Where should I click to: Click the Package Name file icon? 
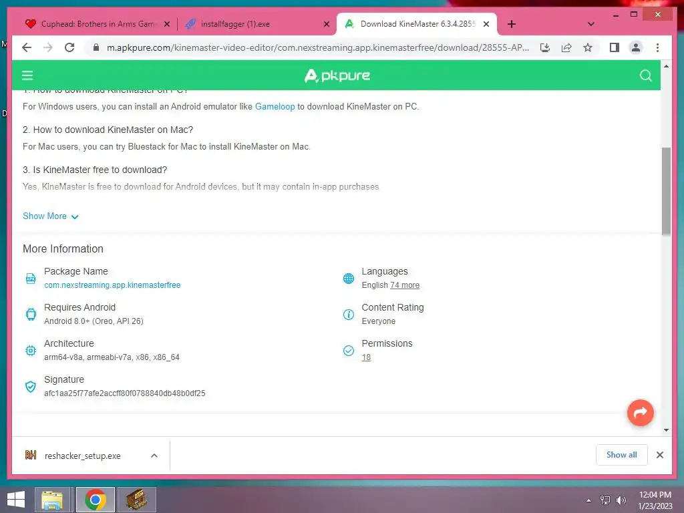[x=31, y=279]
